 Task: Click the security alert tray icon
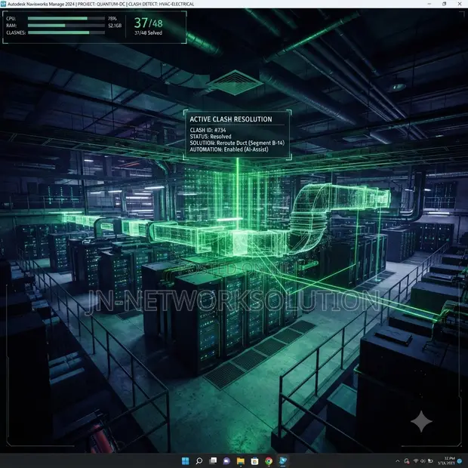pos(407,461)
